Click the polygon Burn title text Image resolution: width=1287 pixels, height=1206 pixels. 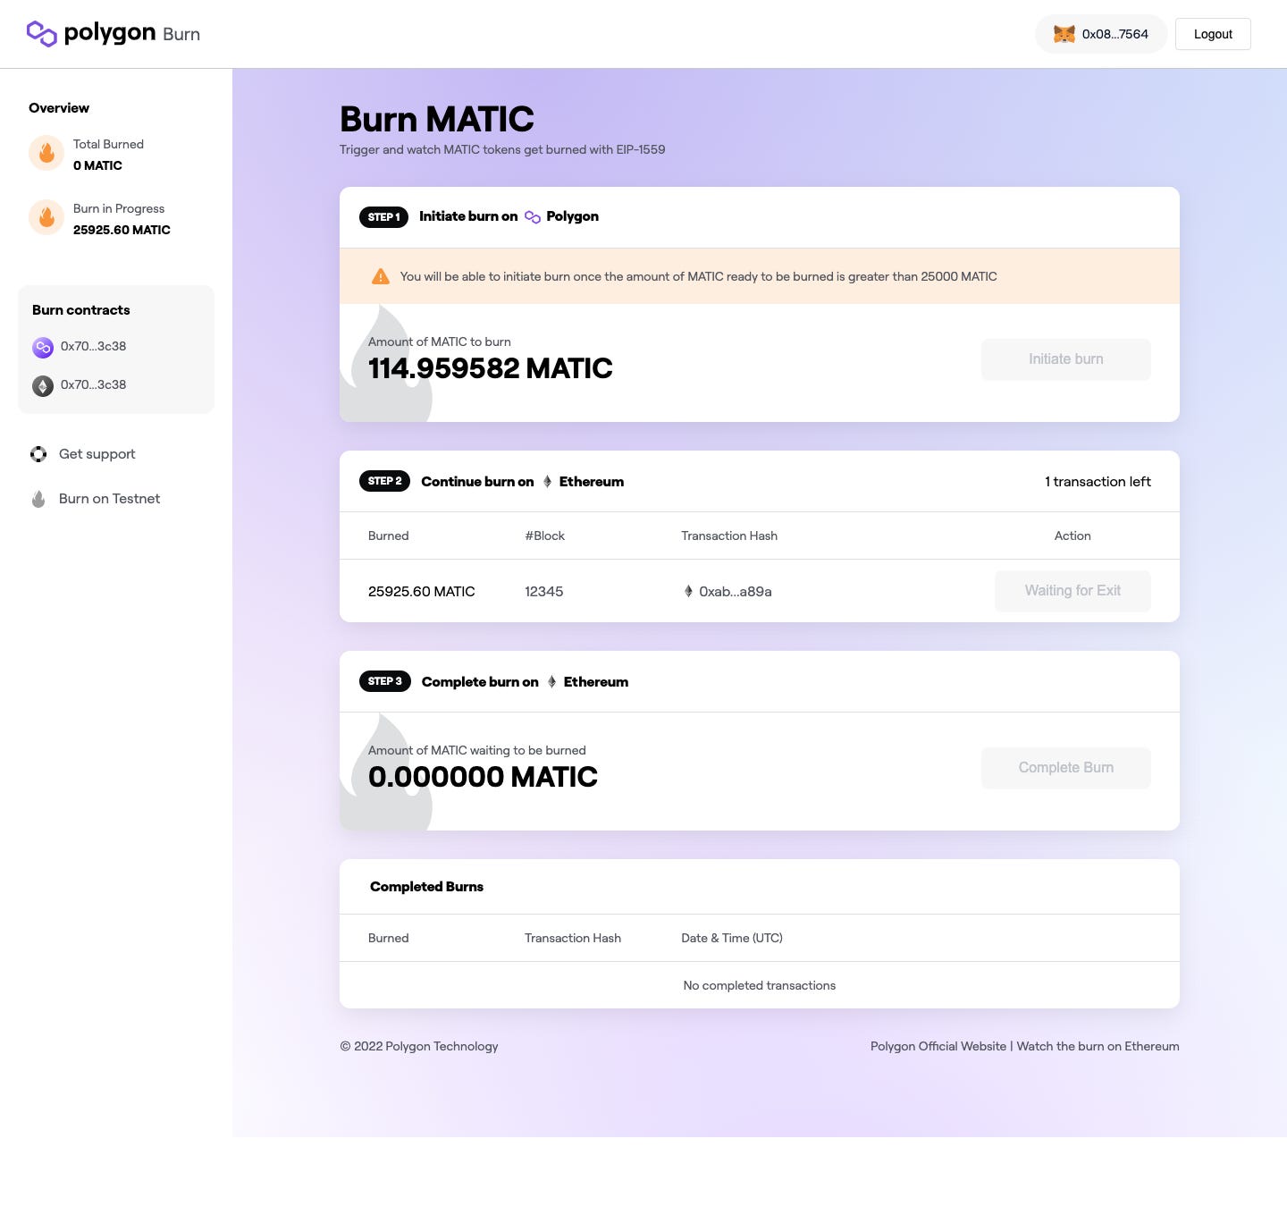132,34
